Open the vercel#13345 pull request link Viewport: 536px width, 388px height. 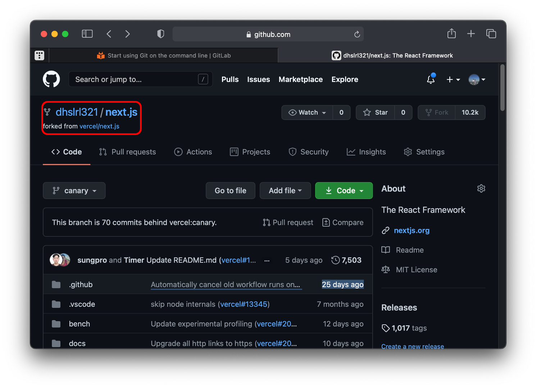coord(244,304)
